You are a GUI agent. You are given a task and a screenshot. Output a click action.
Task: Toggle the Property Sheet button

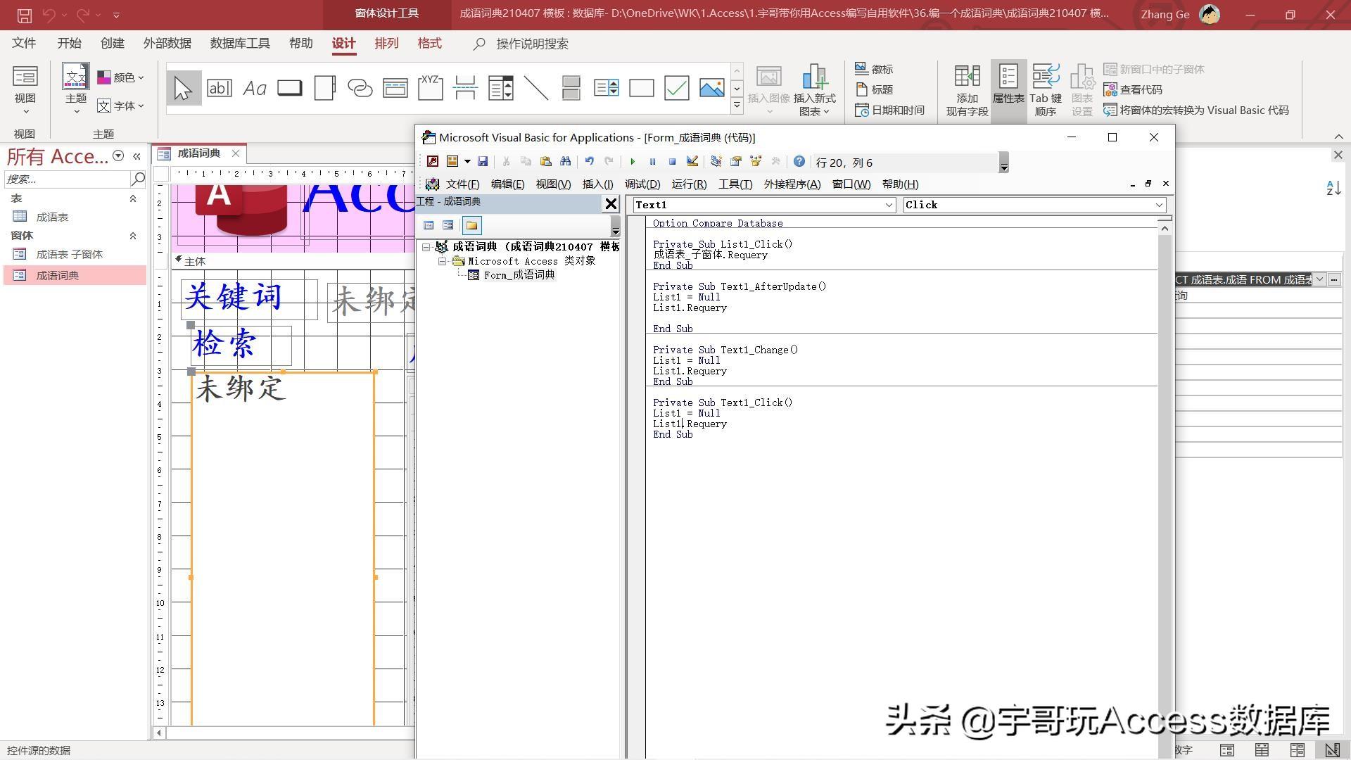(x=1008, y=88)
